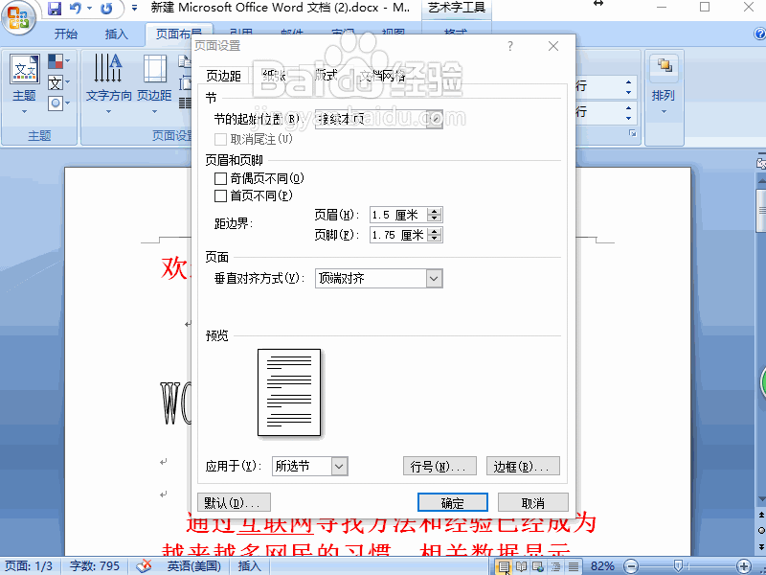This screenshot has height=575, width=766.
Task: Switch to the 插入 ribbon tab
Action: tap(116, 34)
